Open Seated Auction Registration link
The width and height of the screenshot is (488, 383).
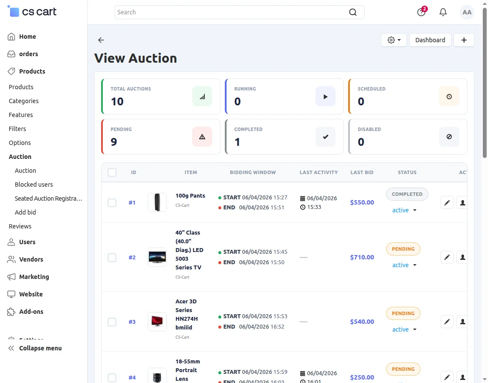(x=48, y=198)
